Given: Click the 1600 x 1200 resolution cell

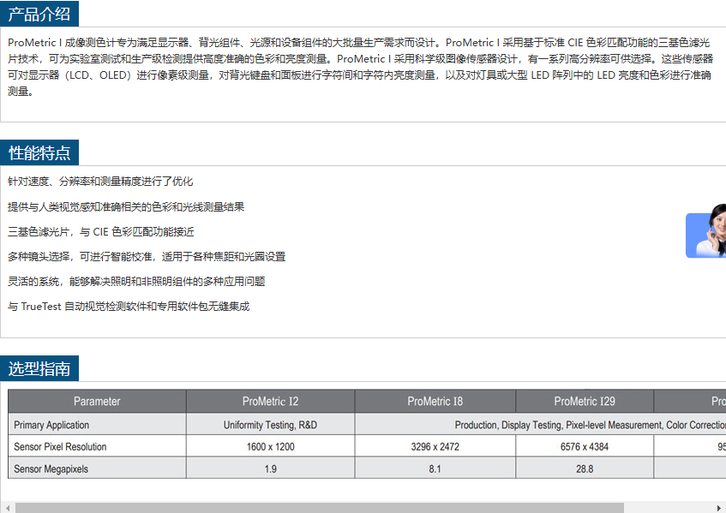Looking at the screenshot, I should tap(270, 447).
